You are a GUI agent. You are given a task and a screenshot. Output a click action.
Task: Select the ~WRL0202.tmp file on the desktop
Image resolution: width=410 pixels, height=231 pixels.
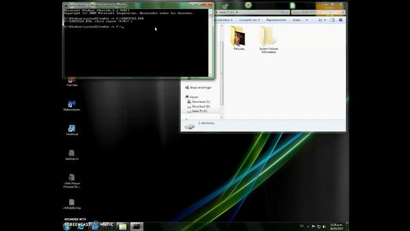click(72, 204)
